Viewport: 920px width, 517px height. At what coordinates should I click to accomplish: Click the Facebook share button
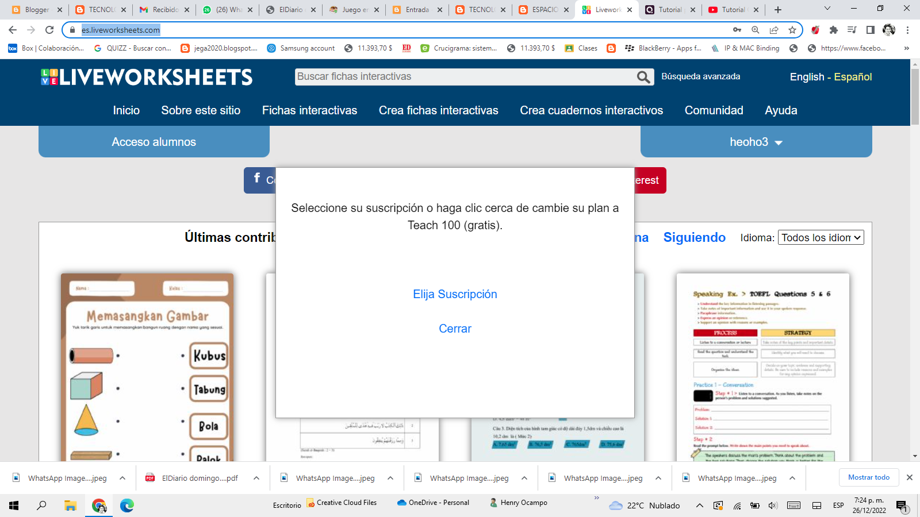click(260, 180)
